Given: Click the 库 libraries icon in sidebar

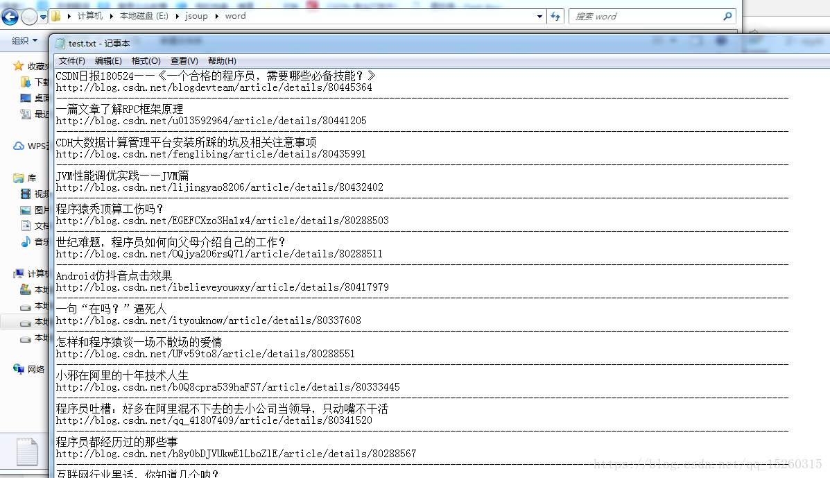Looking at the screenshot, I should [x=19, y=178].
